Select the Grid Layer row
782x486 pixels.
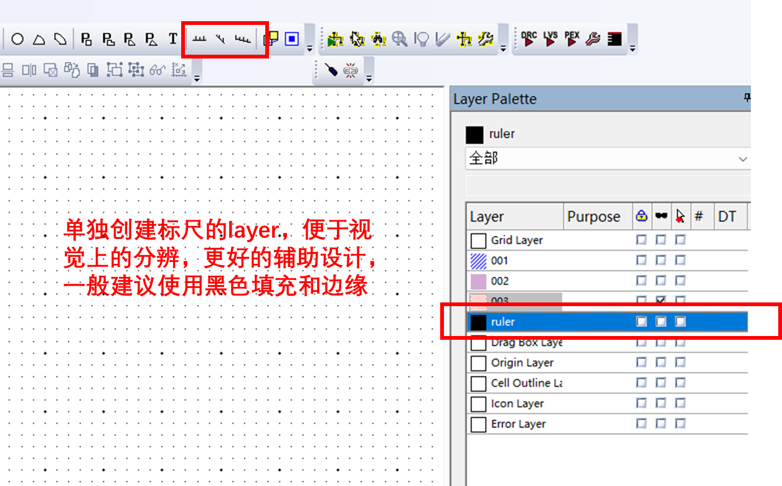607,240
